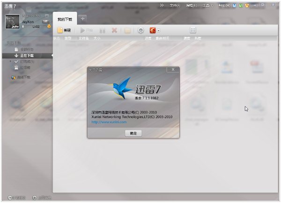Click the blue icon in title bar

235,6
